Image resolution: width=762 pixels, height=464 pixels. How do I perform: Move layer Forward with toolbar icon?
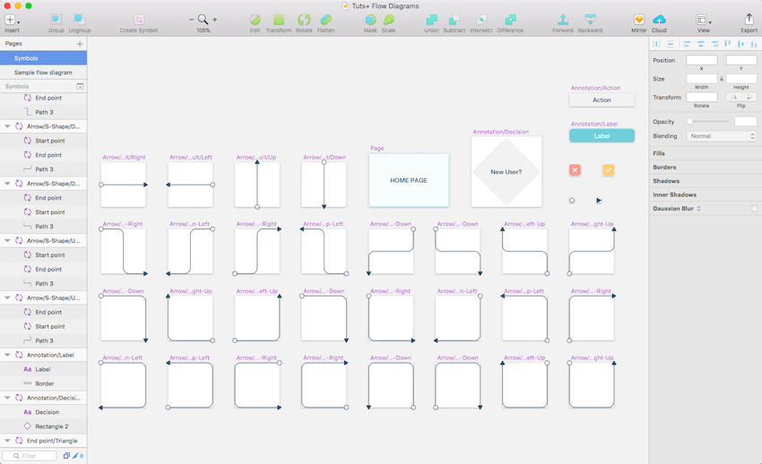(562, 20)
